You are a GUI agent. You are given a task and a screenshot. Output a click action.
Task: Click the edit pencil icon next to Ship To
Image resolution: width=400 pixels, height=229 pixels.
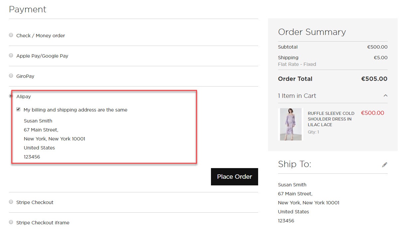pos(384,164)
